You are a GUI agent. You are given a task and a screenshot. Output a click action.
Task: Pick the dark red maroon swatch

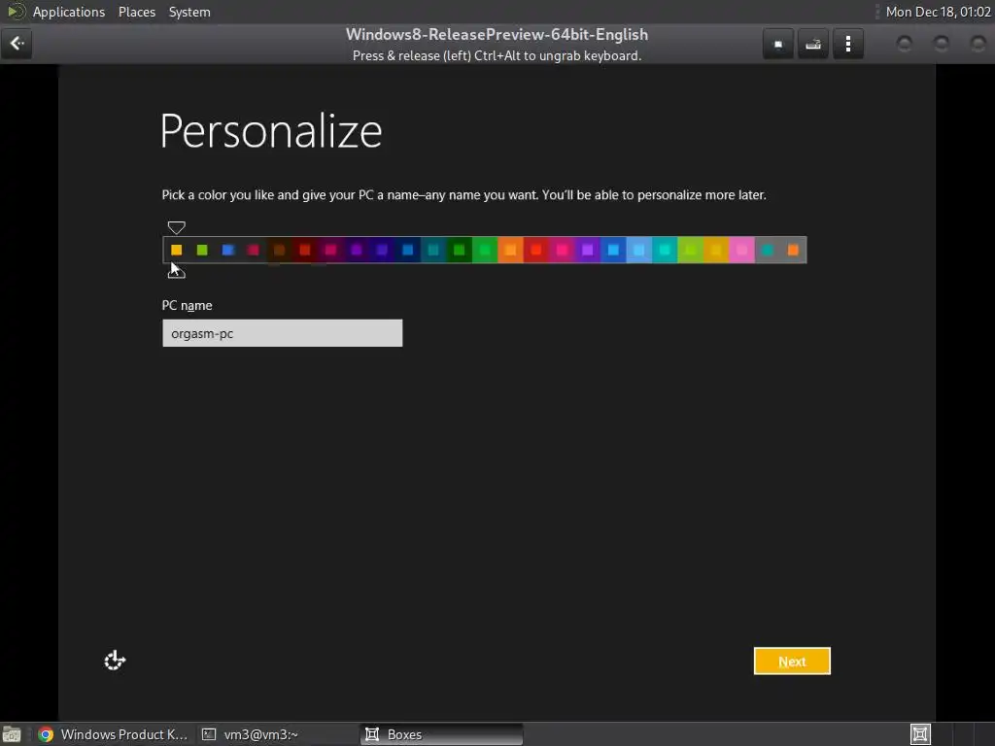click(304, 250)
